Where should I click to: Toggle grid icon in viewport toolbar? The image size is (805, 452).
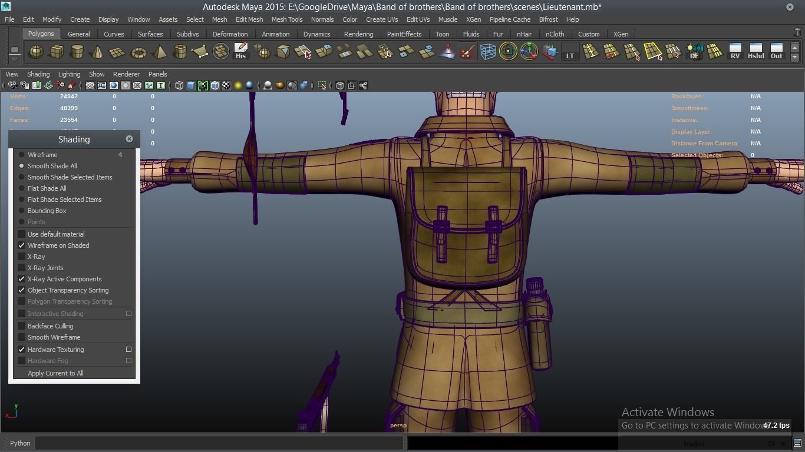[90, 85]
